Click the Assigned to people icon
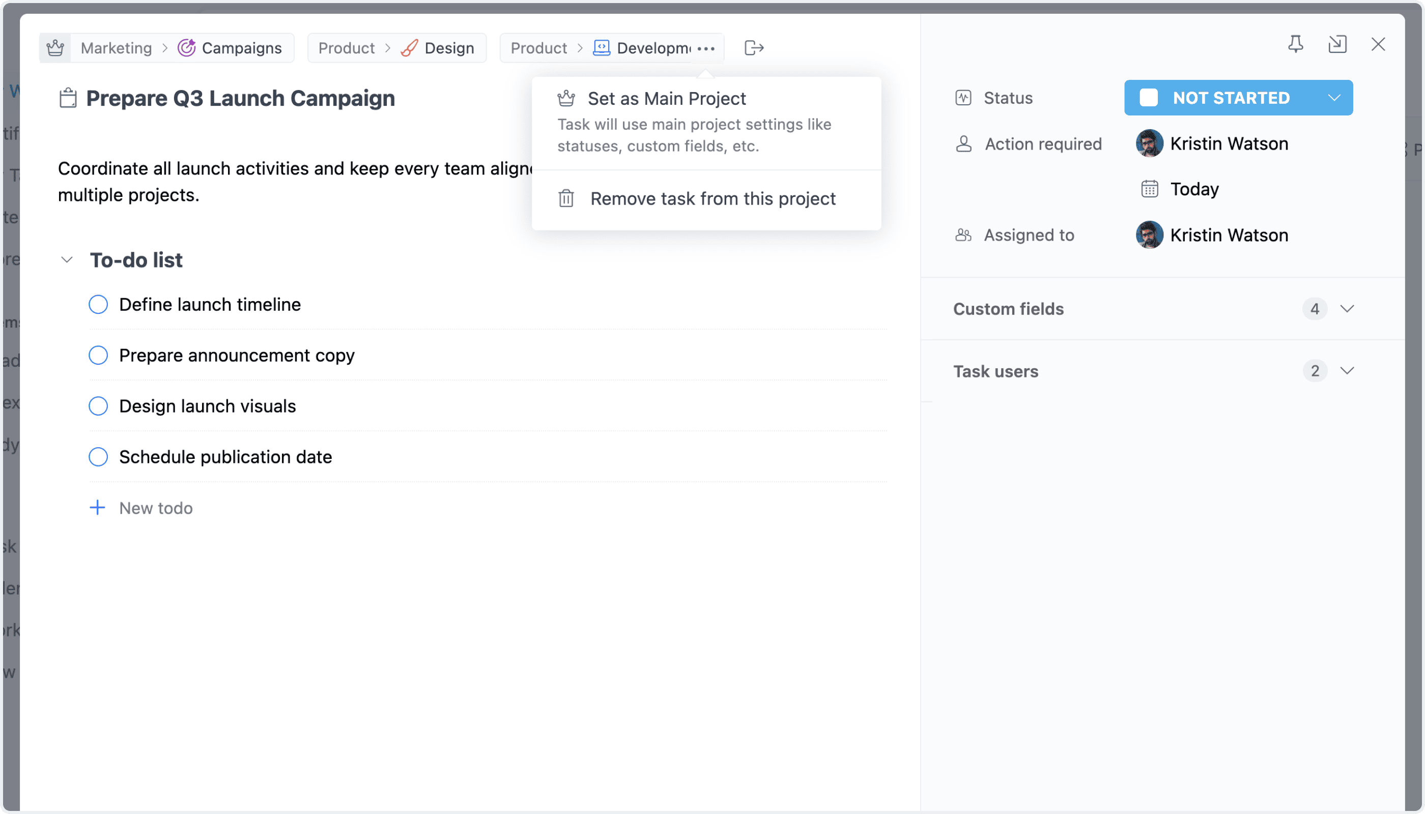1425x814 pixels. 963,235
